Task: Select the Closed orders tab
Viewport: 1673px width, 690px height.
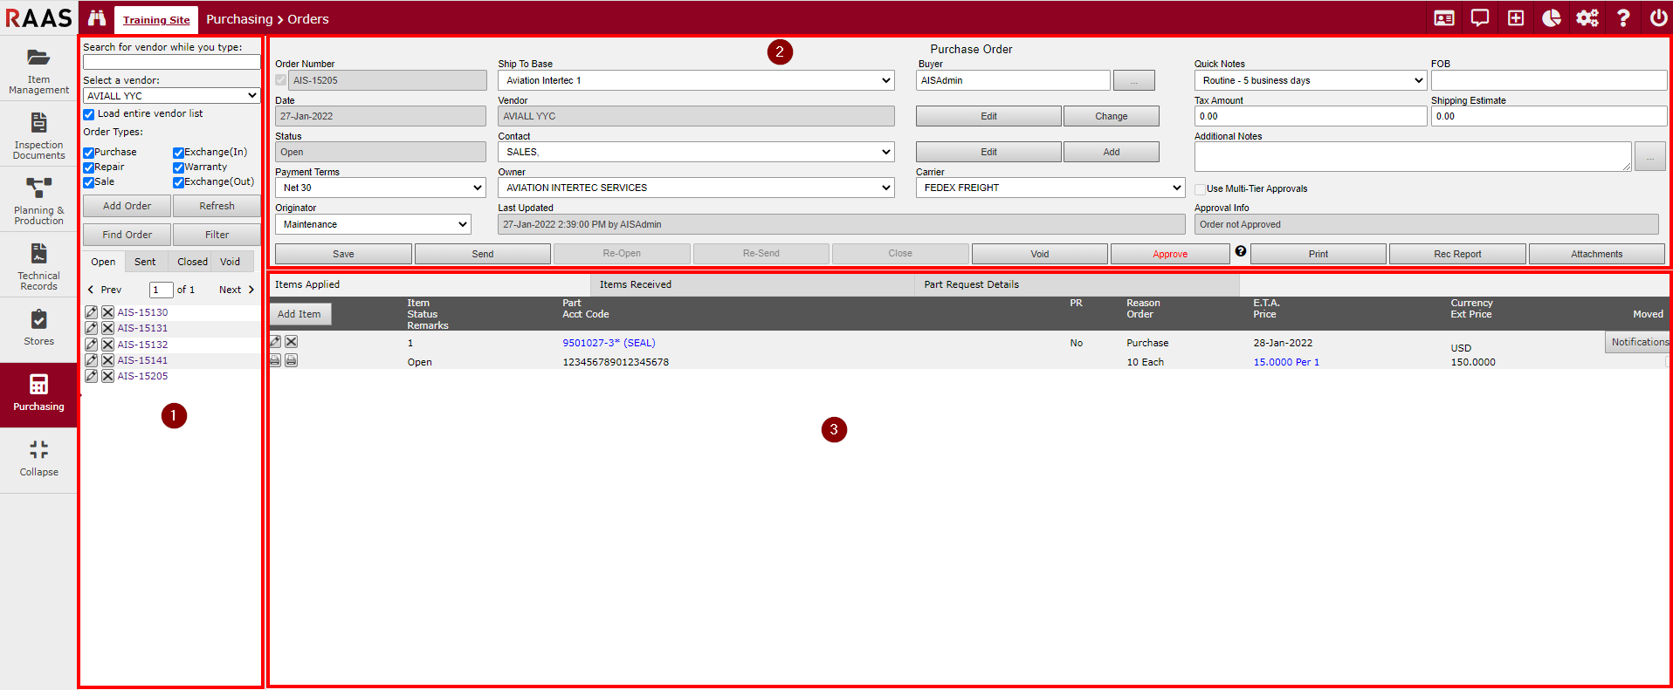Action: coord(192,262)
